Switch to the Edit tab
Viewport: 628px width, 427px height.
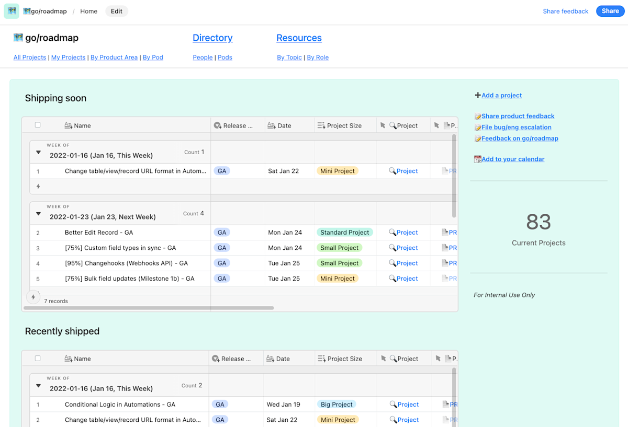(116, 11)
